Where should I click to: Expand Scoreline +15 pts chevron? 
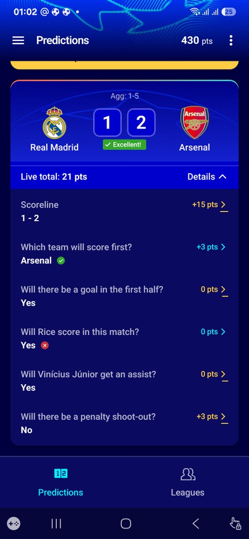tap(224, 205)
